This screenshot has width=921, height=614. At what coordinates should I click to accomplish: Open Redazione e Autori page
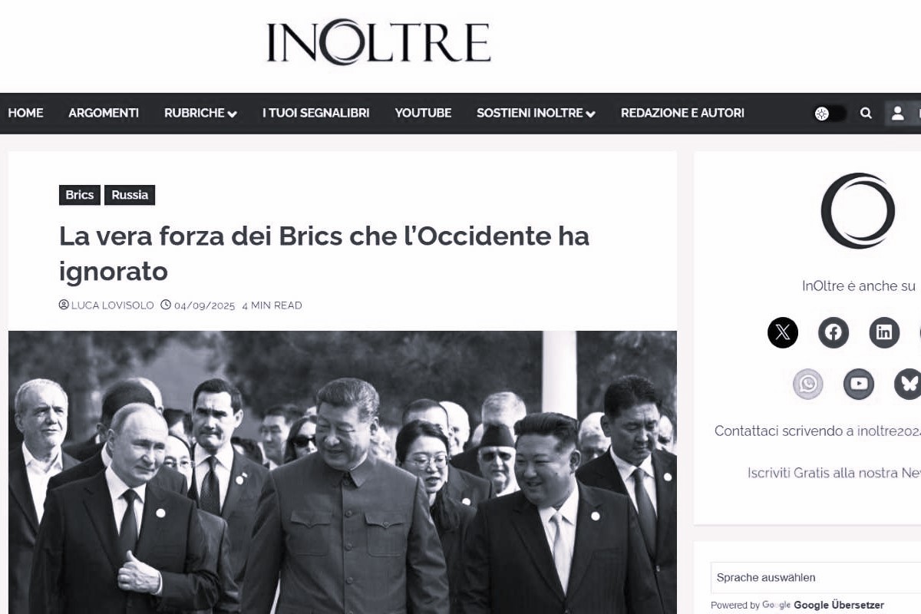[682, 113]
